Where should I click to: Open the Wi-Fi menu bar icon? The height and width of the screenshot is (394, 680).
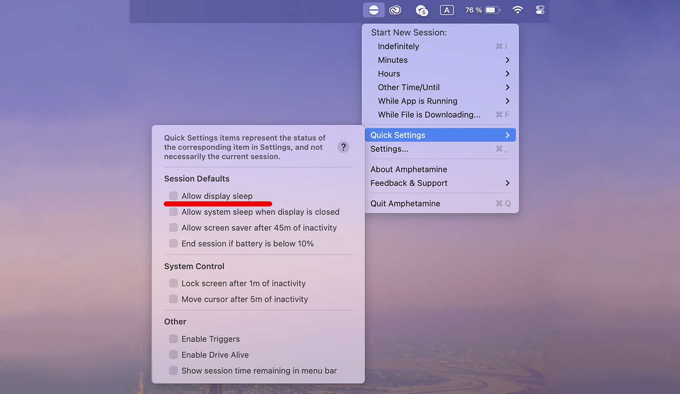pos(517,10)
